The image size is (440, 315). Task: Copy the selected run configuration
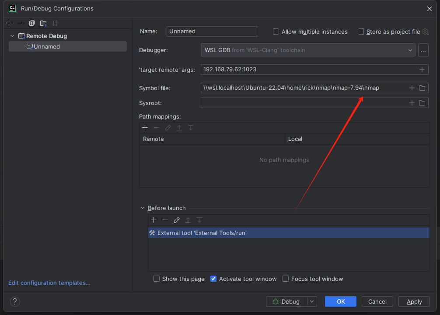coord(32,23)
